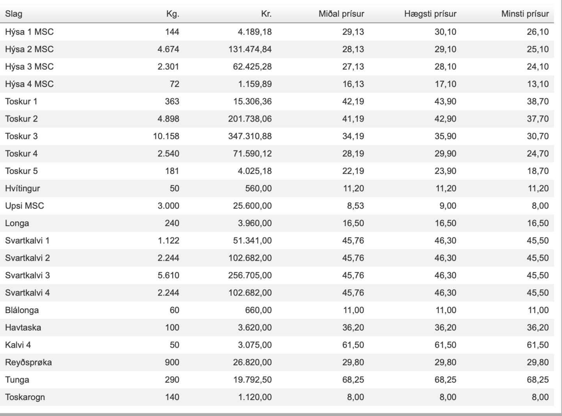Screen dimensions: 562x416
Task: Click the Miðal prísur column header
Action: click(341, 14)
